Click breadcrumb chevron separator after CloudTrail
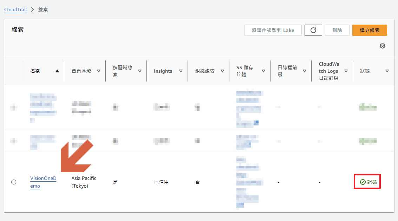This screenshot has height=221, width=398. coord(32,9)
